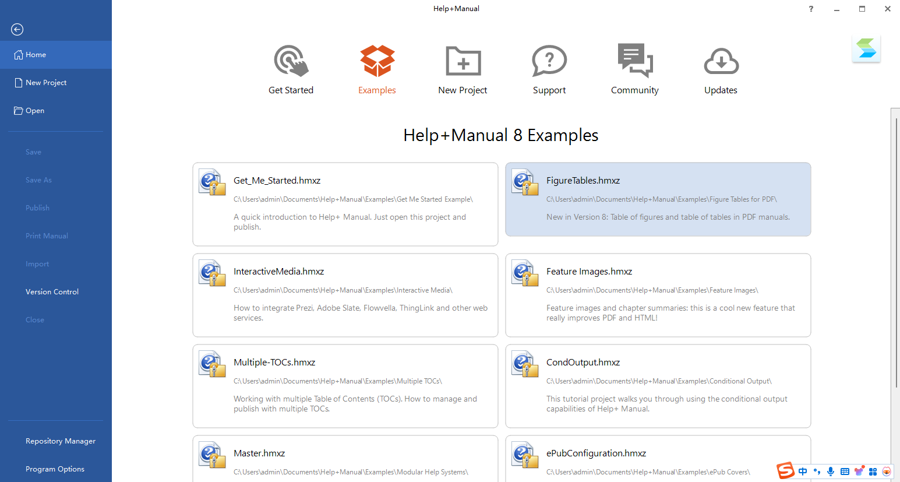Open the IME skin shirt icon
The image size is (900, 482).
859,472
